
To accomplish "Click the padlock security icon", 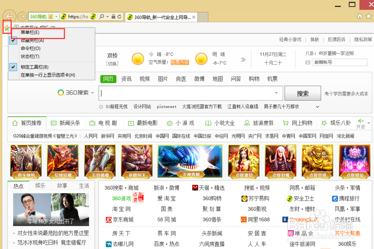I will tap(114, 16).
